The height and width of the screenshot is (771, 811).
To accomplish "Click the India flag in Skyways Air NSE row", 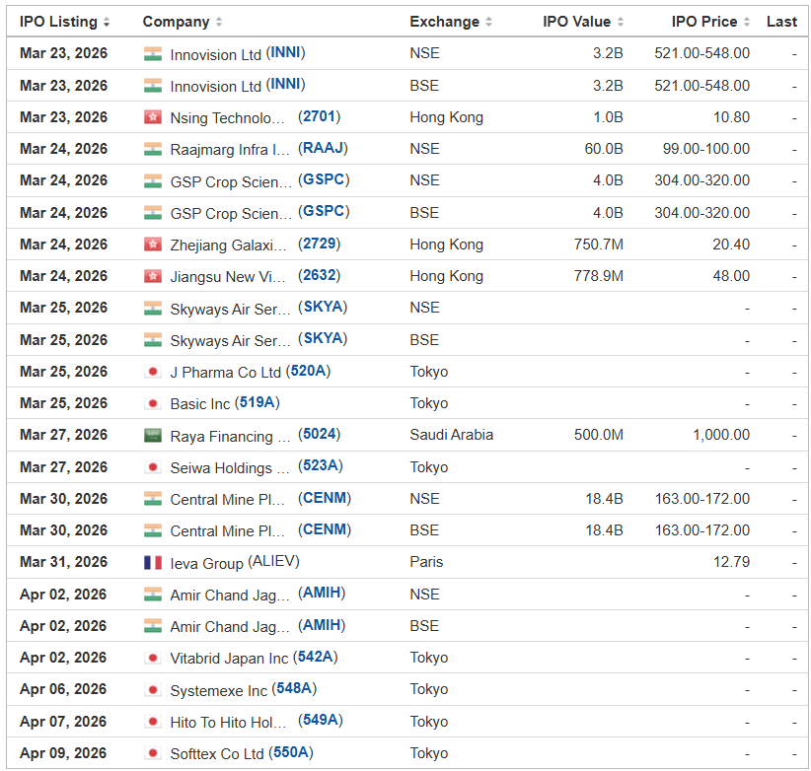I will point(153,308).
